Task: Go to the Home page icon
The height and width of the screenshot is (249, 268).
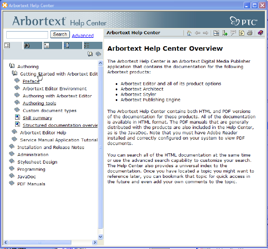Action: tap(189, 33)
